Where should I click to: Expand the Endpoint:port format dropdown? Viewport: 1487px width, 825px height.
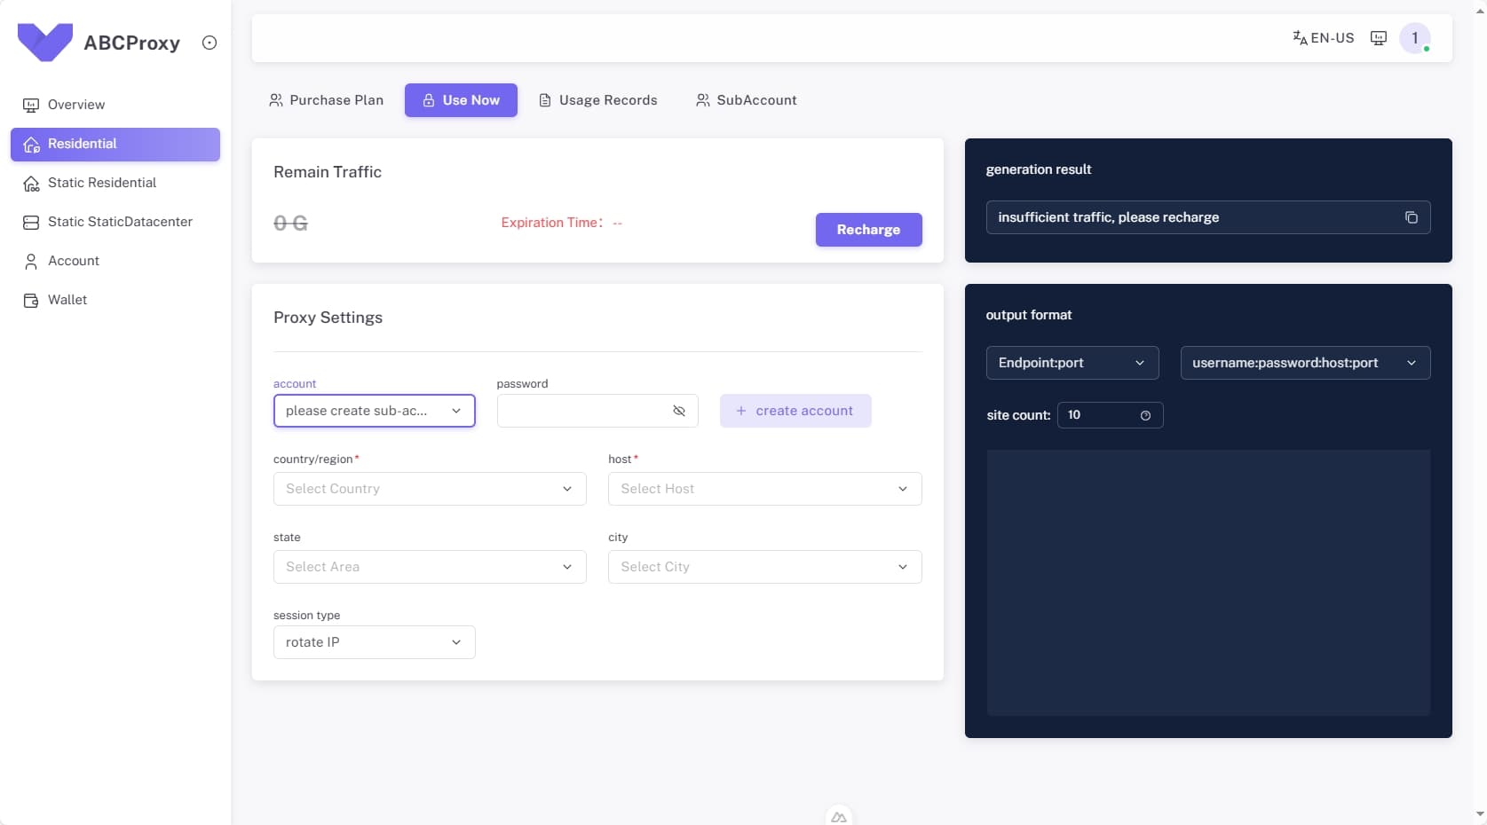(x=1072, y=363)
